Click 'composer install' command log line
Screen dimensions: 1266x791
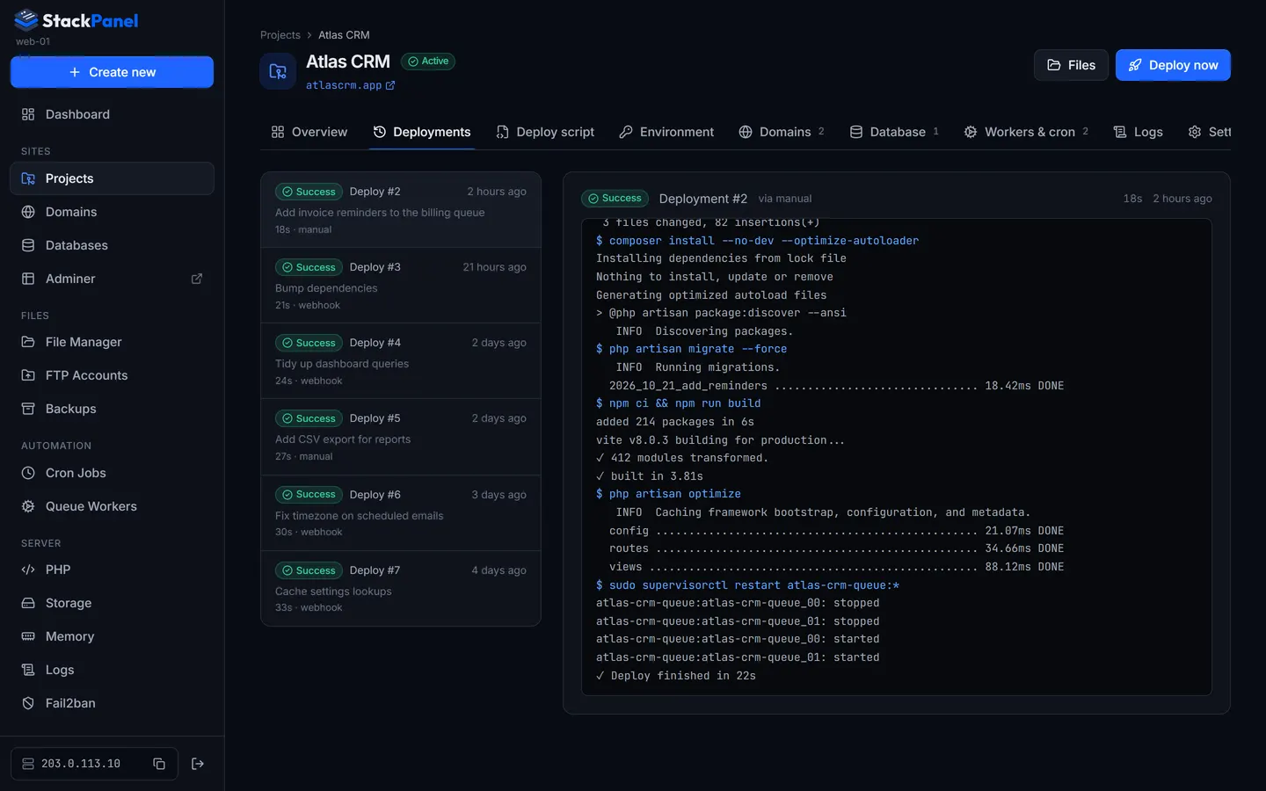[757, 241]
